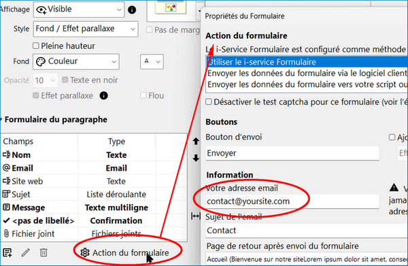Toggle the Flou checkbox
The image size is (408, 266).
[x=143, y=95]
